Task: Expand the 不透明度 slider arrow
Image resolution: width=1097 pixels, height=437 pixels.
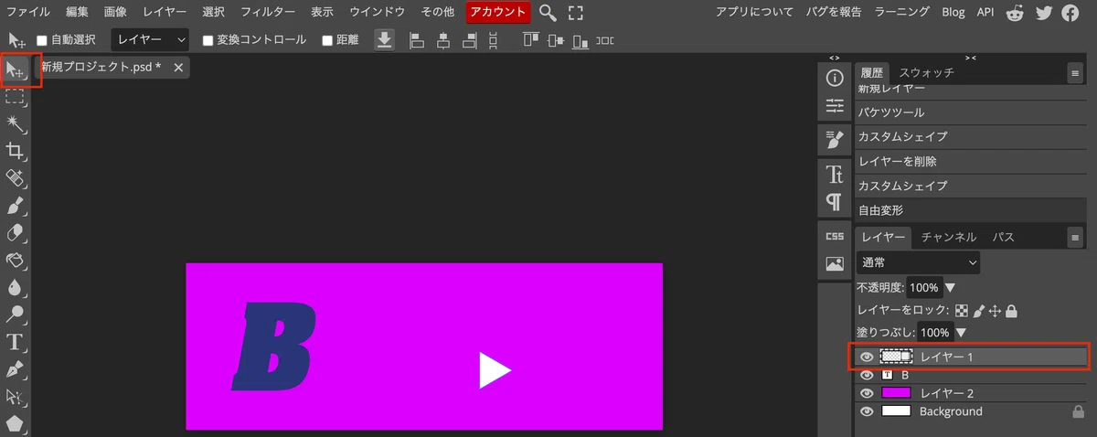Action: [x=950, y=288]
